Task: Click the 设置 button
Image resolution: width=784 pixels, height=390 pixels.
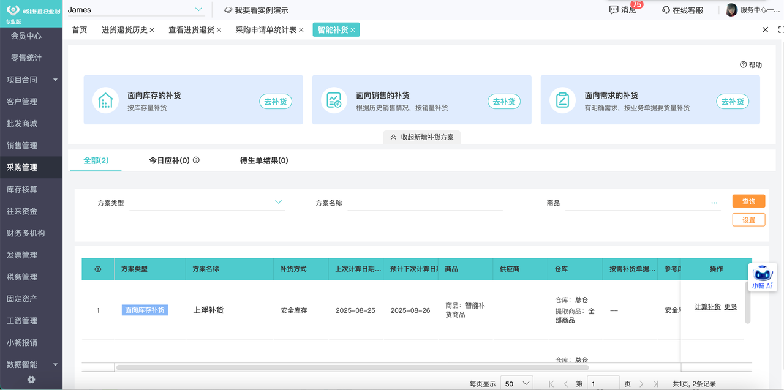Action: (748, 220)
